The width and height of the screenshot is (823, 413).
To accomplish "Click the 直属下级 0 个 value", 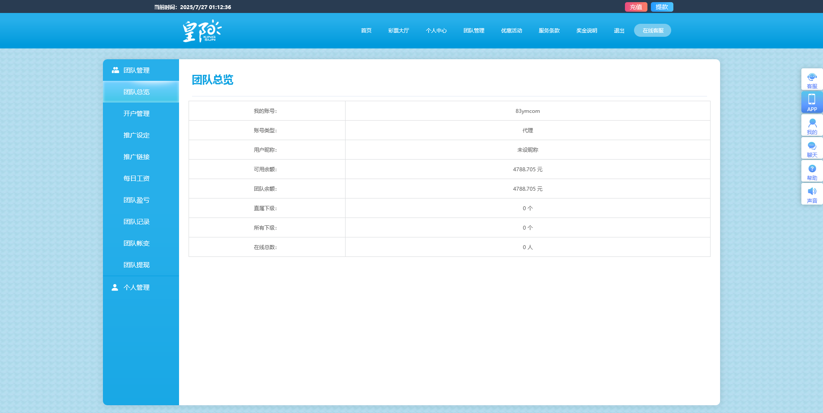I will tap(528, 208).
